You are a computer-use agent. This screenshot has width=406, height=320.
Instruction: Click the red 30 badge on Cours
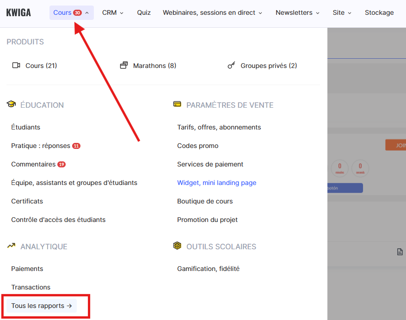coord(77,12)
